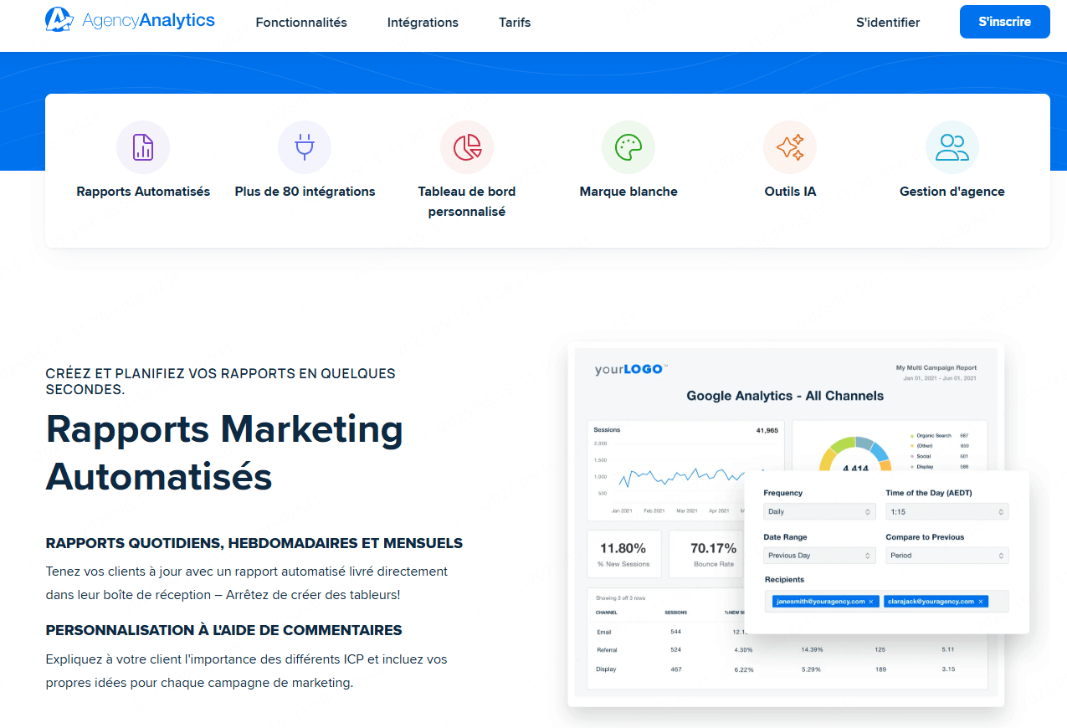Click the SESSIONS column header in table
Image resolution: width=1067 pixels, height=728 pixels.
[x=676, y=613]
